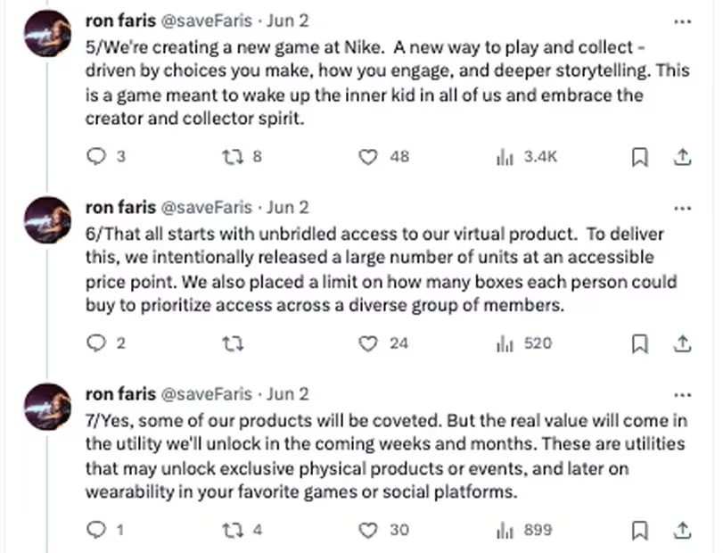
Task: Open the reply box on tweet 7
Action: pyautogui.click(x=96, y=530)
